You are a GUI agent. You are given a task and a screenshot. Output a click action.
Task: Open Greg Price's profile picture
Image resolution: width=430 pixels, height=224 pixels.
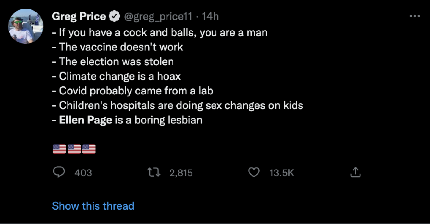26,27
